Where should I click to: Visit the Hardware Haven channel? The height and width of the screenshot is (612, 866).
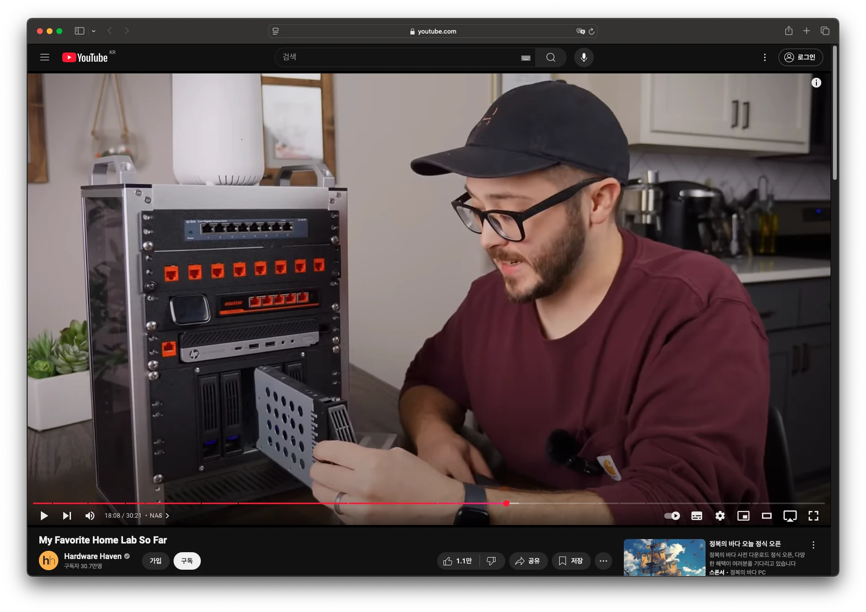pyautogui.click(x=93, y=556)
